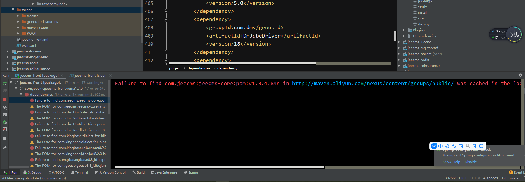Open the Git: master branch menu
This screenshot has height=182, width=525.
[x=511, y=178]
